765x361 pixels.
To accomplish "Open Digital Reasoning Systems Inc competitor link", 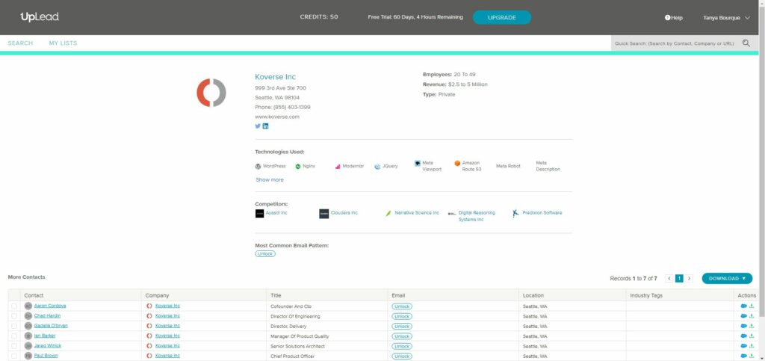I will point(477,216).
